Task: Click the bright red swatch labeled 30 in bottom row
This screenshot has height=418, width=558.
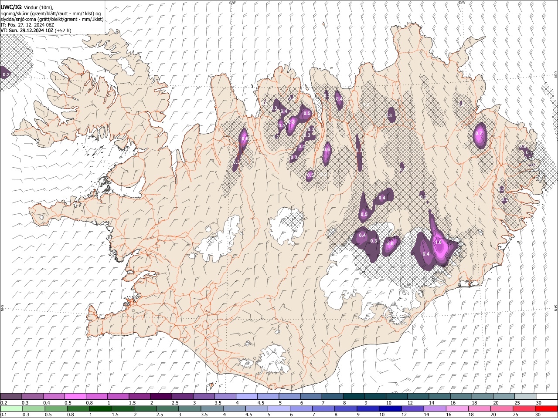Action: (x=546, y=408)
